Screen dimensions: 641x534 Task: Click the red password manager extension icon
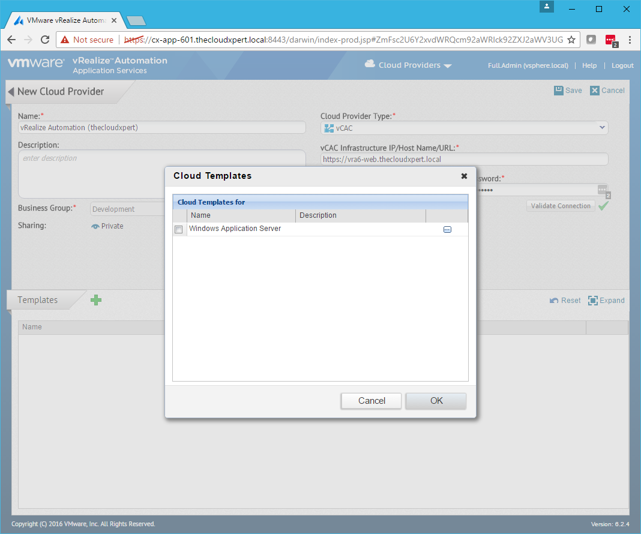(610, 40)
